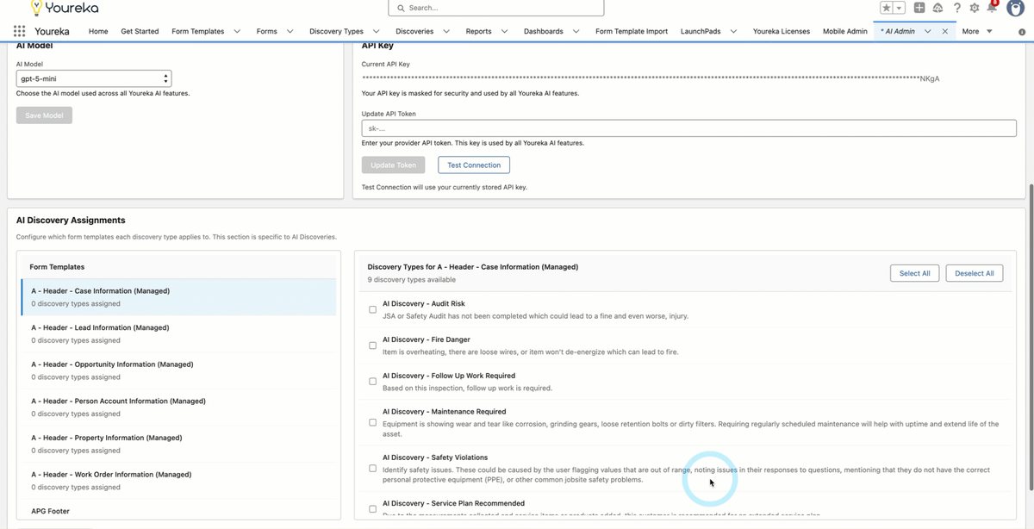Open the AI Model gpt-5-mini select
This screenshot has height=529, width=1034.
pyautogui.click(x=94, y=78)
